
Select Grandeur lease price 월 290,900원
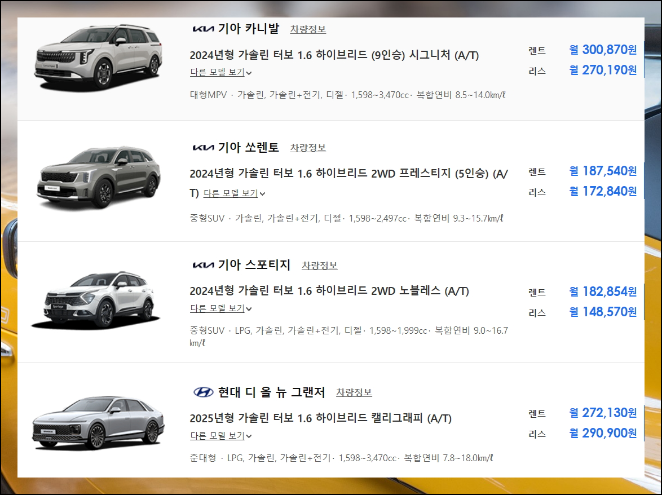pyautogui.click(x=603, y=433)
